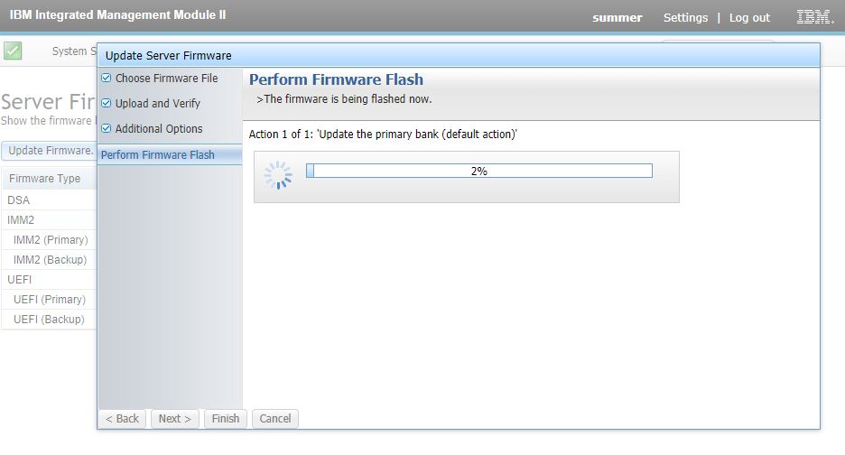Select the UEFI (Backup) row
This screenshot has width=845, height=455.
pyautogui.click(x=49, y=320)
